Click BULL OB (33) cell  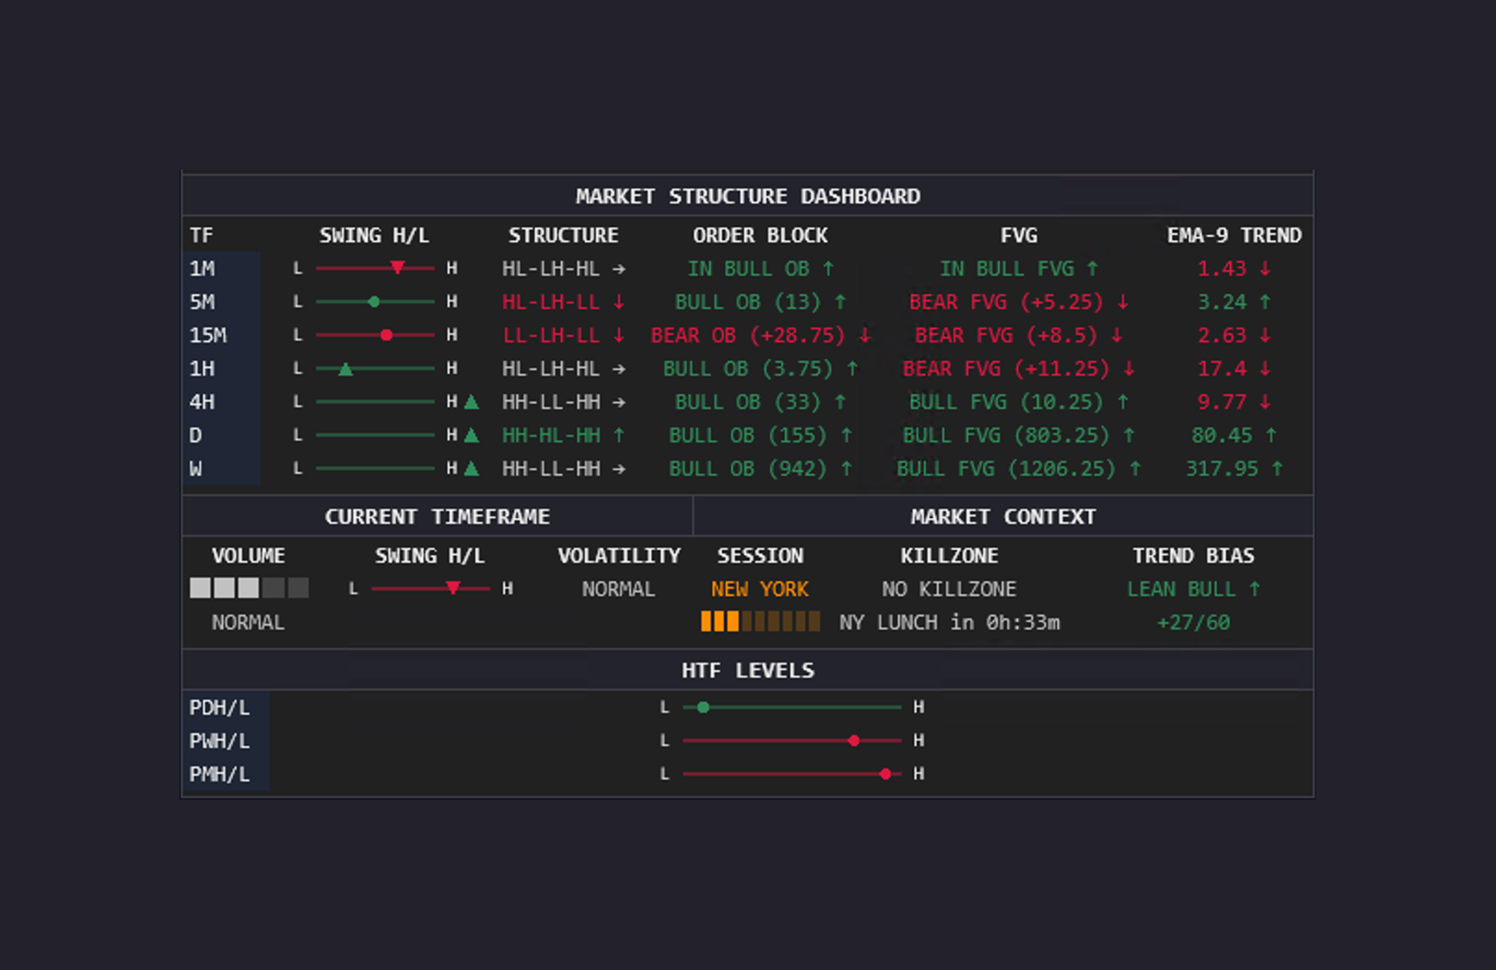[760, 402]
